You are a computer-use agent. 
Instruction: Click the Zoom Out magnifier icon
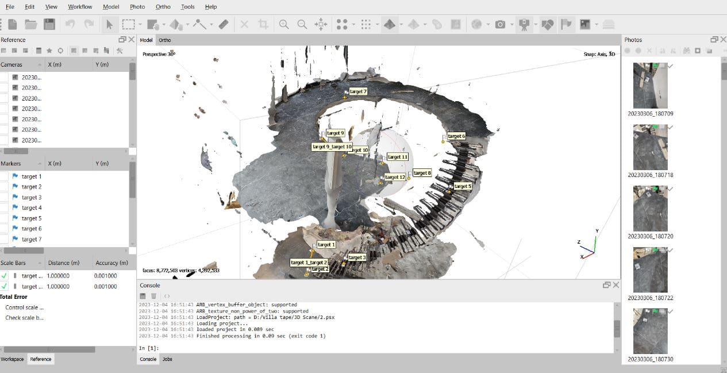coord(302,24)
